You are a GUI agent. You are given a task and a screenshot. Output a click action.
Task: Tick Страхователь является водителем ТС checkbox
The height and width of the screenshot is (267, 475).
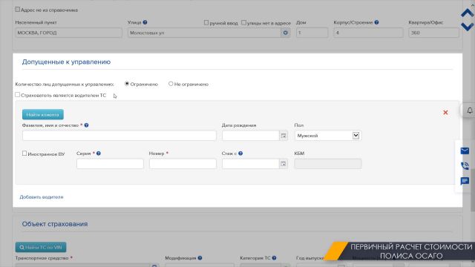18,95
